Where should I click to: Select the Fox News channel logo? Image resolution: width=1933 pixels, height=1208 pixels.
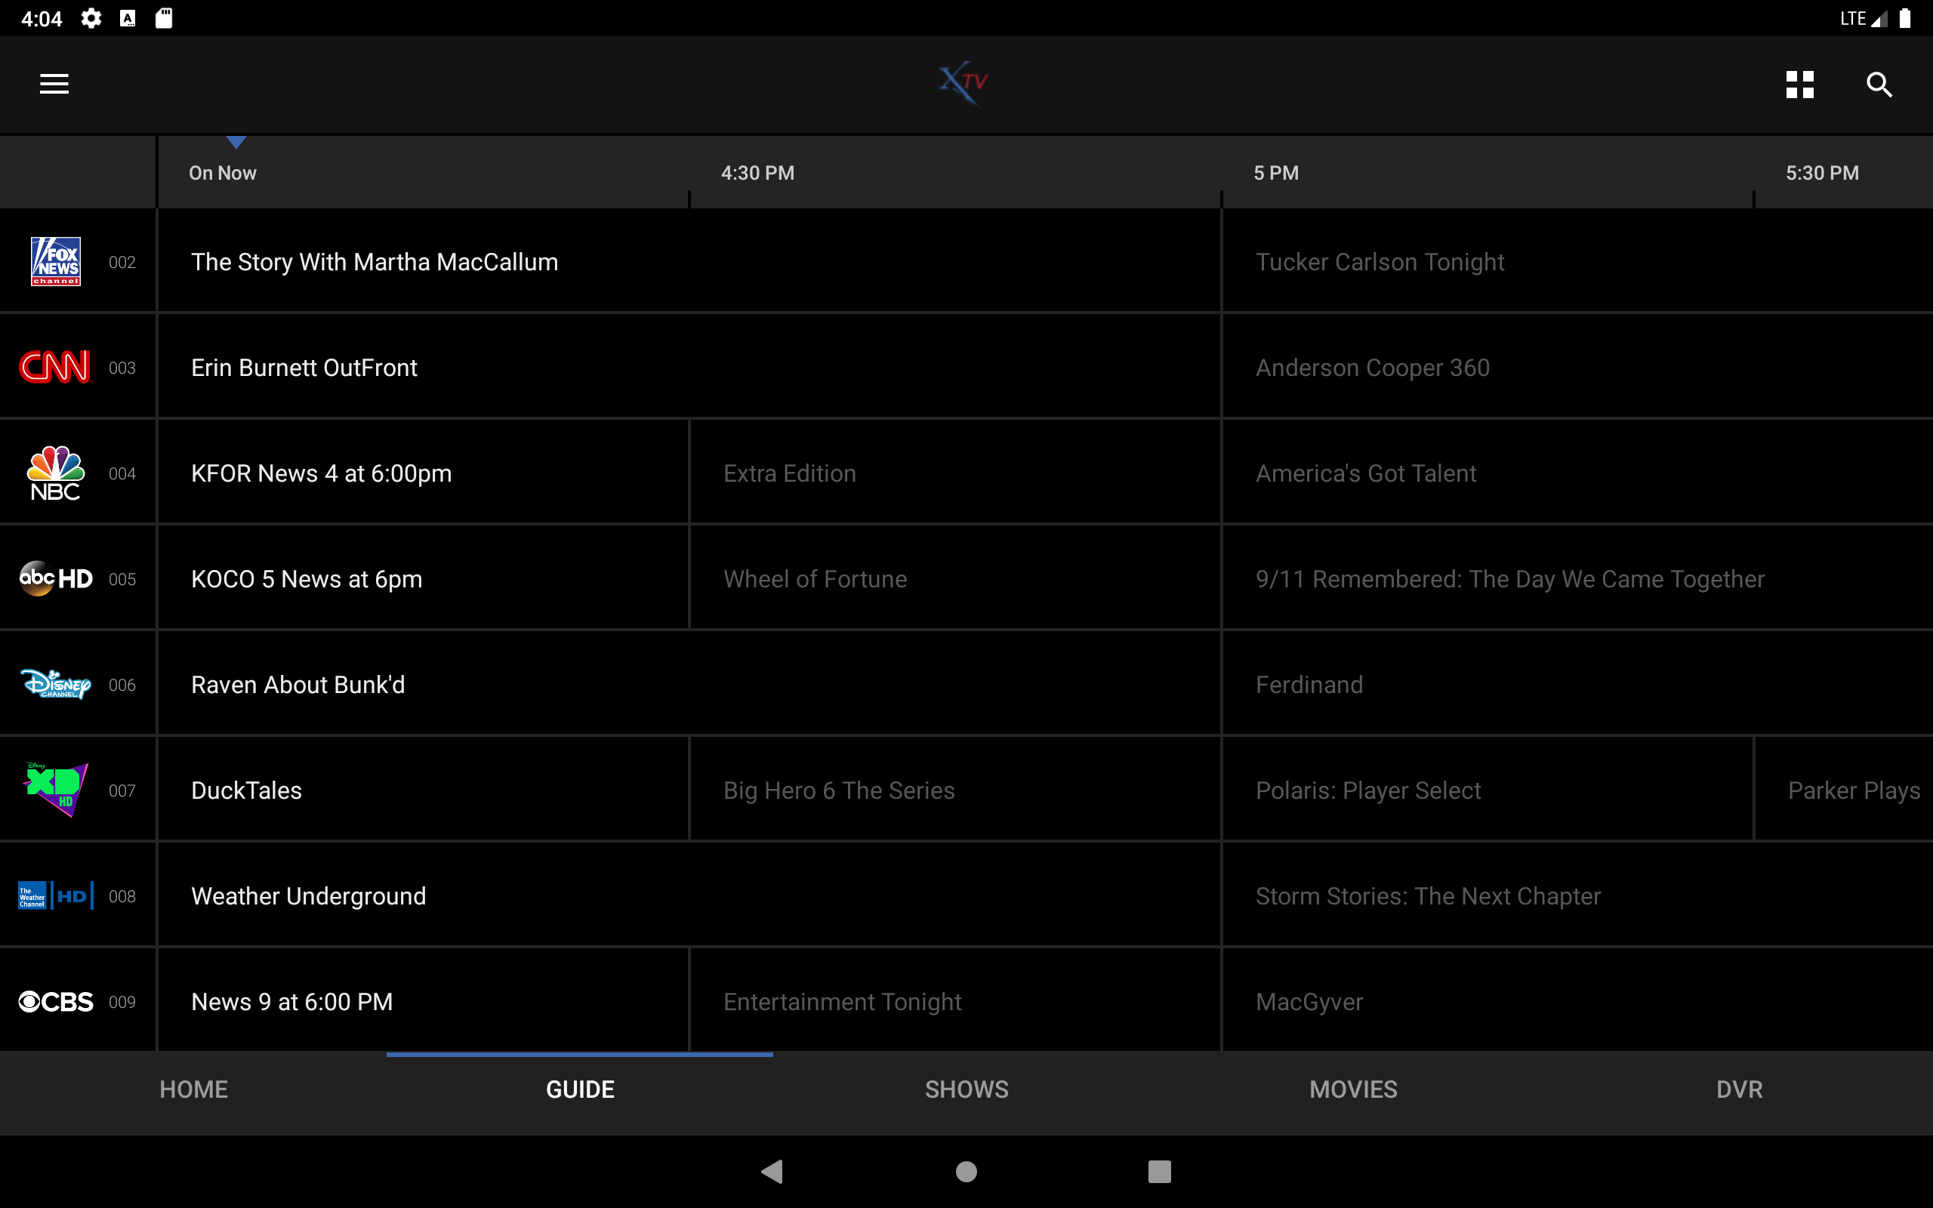pos(54,261)
